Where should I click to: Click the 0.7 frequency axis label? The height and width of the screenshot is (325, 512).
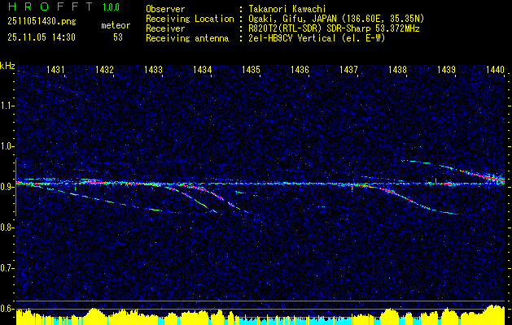(x=7, y=268)
